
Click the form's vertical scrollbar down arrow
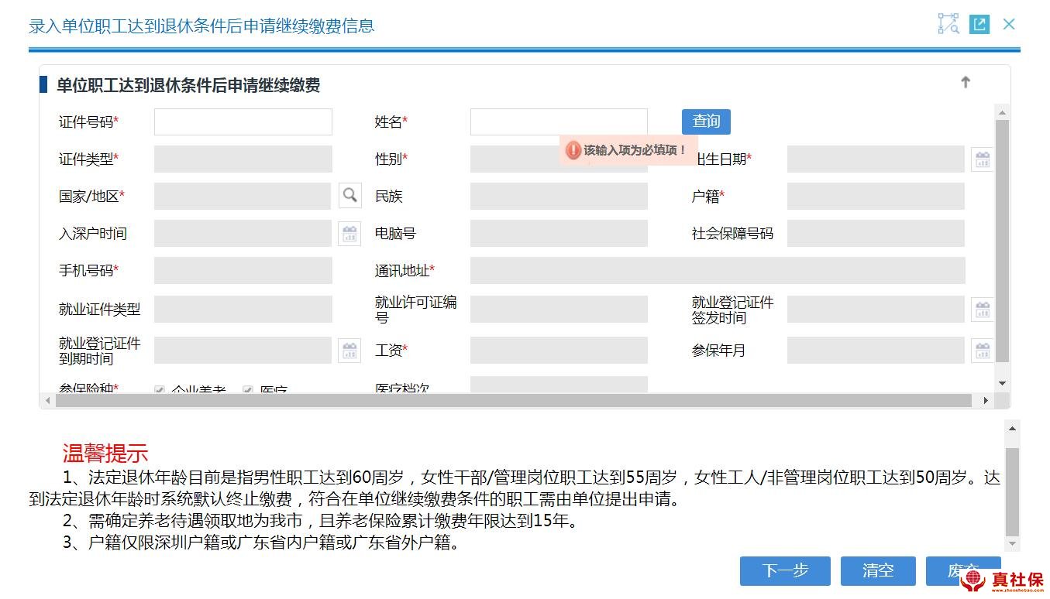(1002, 383)
